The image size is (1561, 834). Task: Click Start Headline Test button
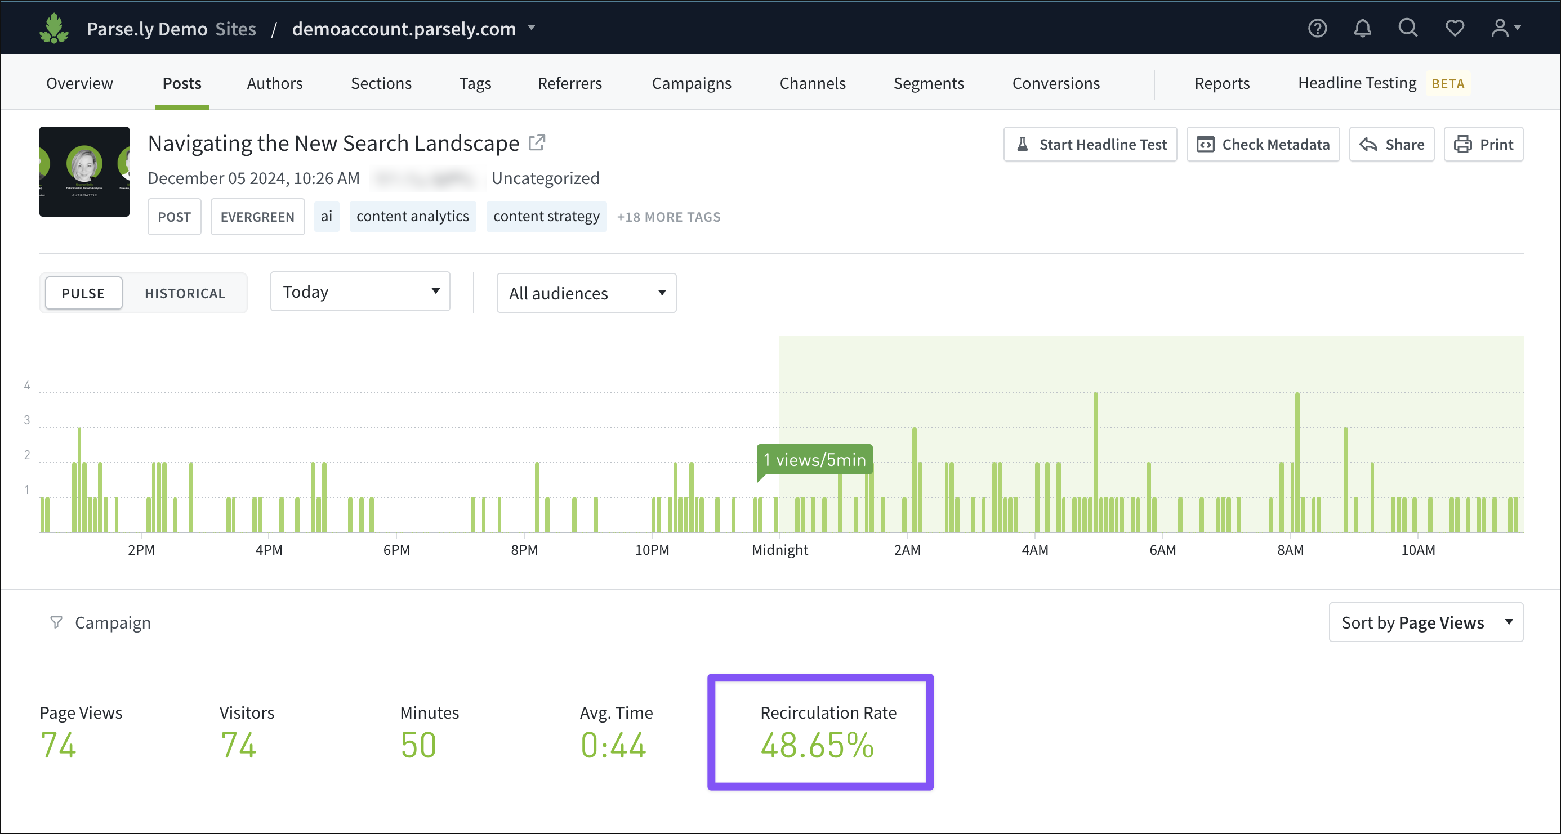[1090, 144]
